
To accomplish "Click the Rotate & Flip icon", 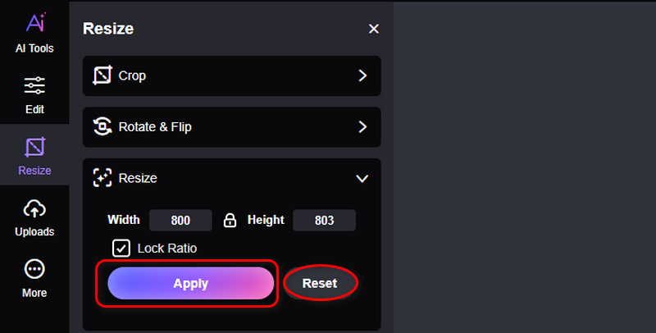I will coord(102,127).
